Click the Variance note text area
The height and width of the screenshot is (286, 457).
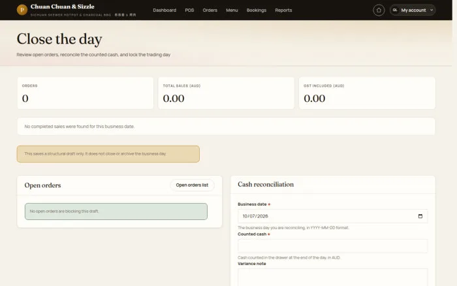click(x=332, y=277)
